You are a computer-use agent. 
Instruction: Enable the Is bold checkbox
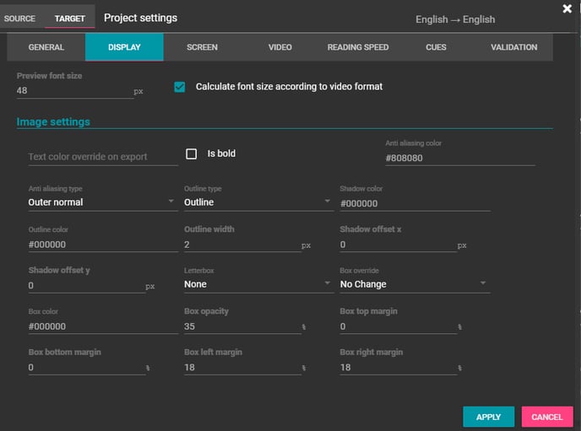(191, 154)
